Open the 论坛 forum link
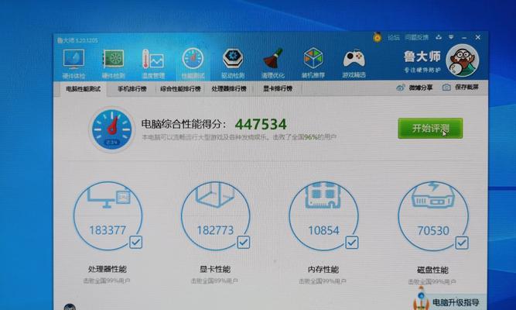The width and height of the screenshot is (516, 310). click(x=393, y=38)
